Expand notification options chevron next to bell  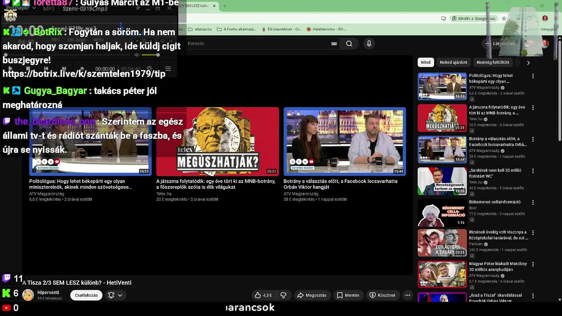coord(120,295)
